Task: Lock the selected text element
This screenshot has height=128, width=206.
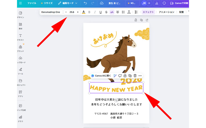Action: click(125, 76)
